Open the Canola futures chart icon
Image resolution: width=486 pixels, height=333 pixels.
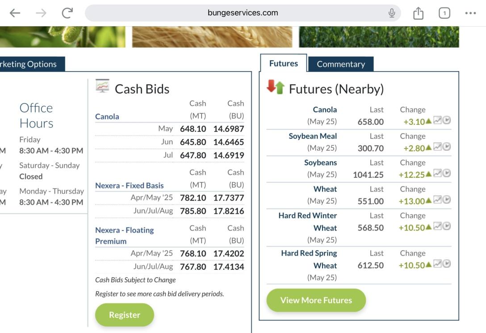coord(438,121)
